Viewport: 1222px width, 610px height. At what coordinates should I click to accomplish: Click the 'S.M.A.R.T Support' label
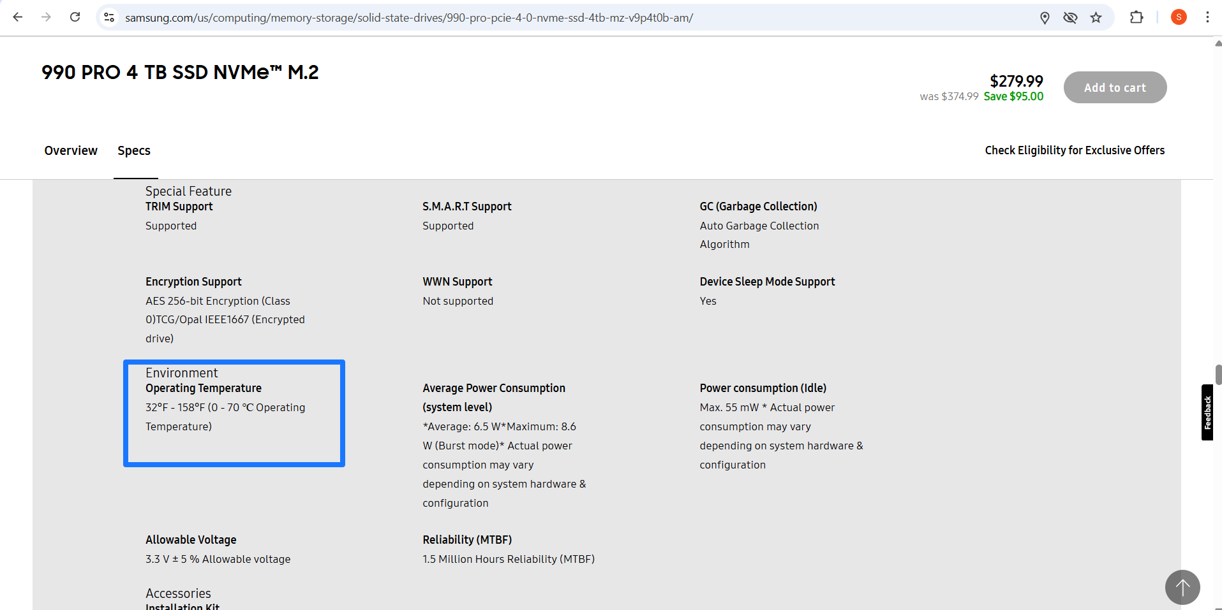click(467, 207)
